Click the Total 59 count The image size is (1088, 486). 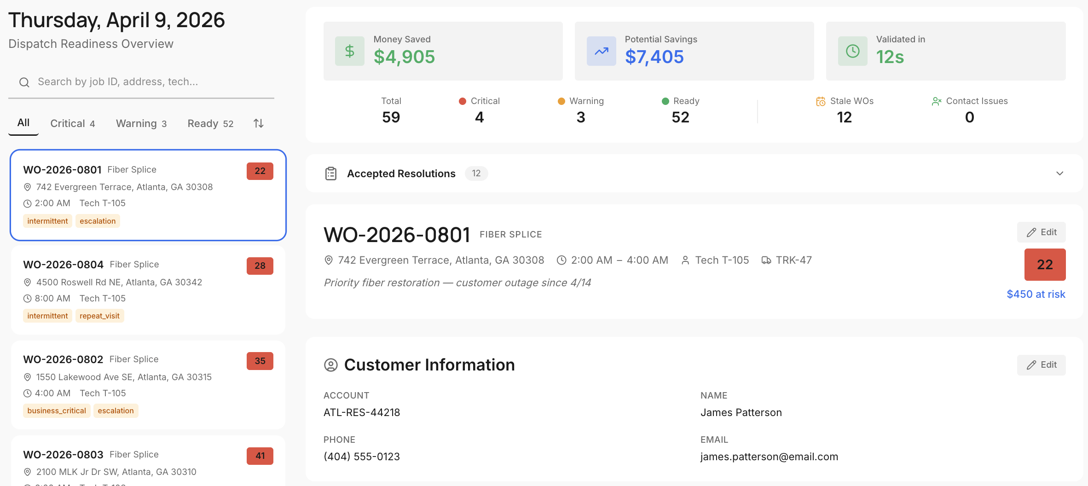[391, 117]
